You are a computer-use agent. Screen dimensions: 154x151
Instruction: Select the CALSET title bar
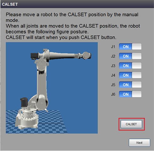pyautogui.click(x=77, y=4)
